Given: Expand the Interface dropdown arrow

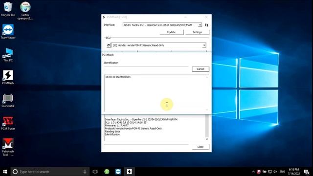Looking at the screenshot, I should [200, 25].
